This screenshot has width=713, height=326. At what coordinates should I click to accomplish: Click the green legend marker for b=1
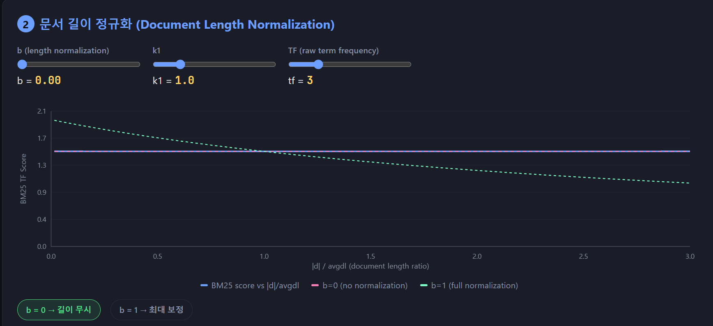point(424,285)
